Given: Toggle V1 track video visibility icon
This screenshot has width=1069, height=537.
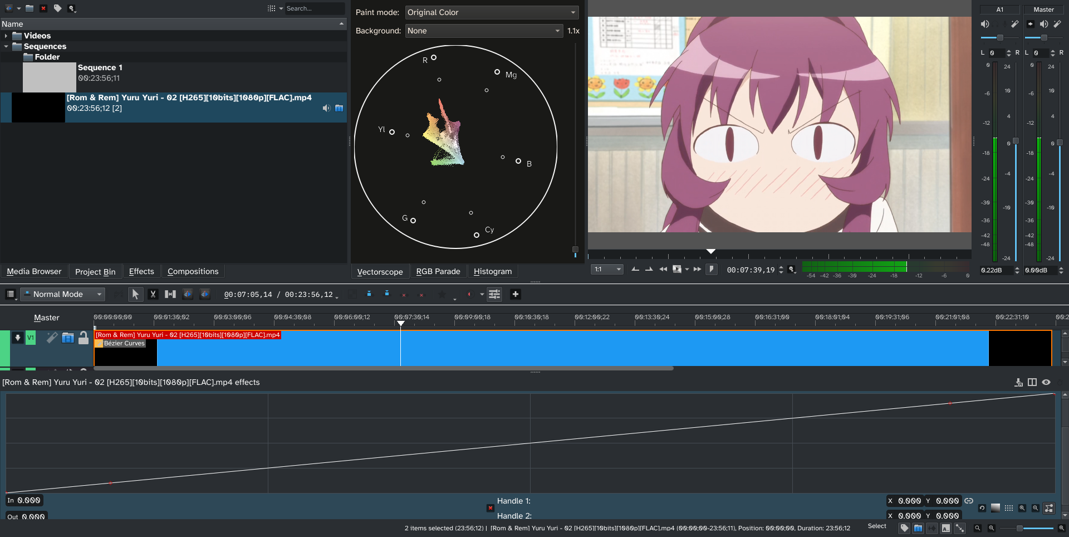Looking at the screenshot, I should pos(68,338).
